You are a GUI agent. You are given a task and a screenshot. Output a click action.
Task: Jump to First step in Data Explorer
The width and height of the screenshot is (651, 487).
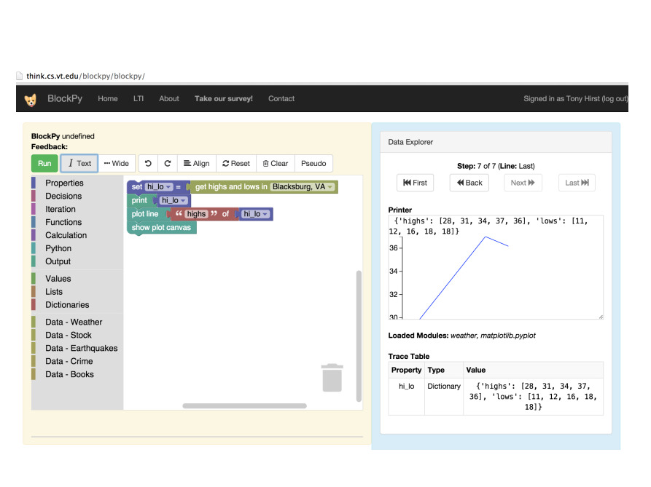[x=416, y=183]
